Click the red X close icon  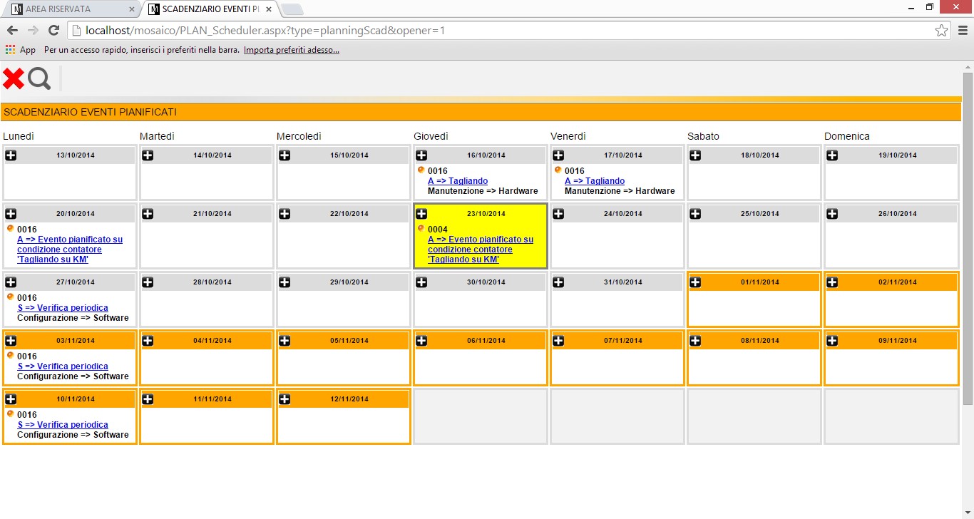coord(14,78)
